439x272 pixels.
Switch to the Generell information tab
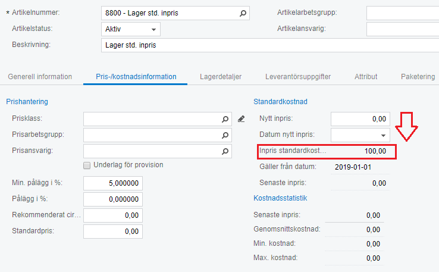pyautogui.click(x=40, y=77)
